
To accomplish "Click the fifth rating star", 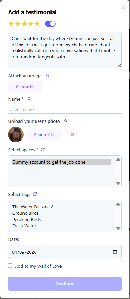I will tap(37, 24).
